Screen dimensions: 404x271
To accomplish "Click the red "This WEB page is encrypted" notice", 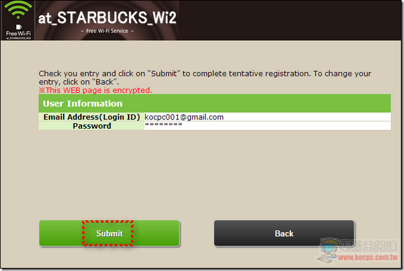I will click(95, 90).
